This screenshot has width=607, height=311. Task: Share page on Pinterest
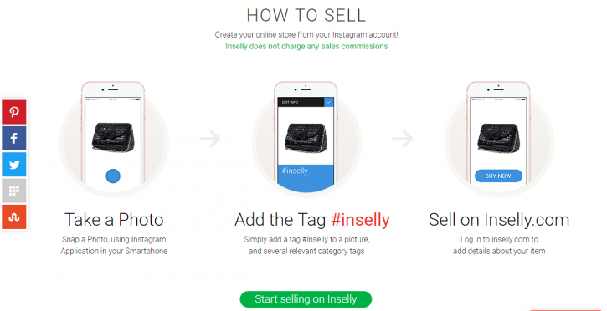coord(14,112)
